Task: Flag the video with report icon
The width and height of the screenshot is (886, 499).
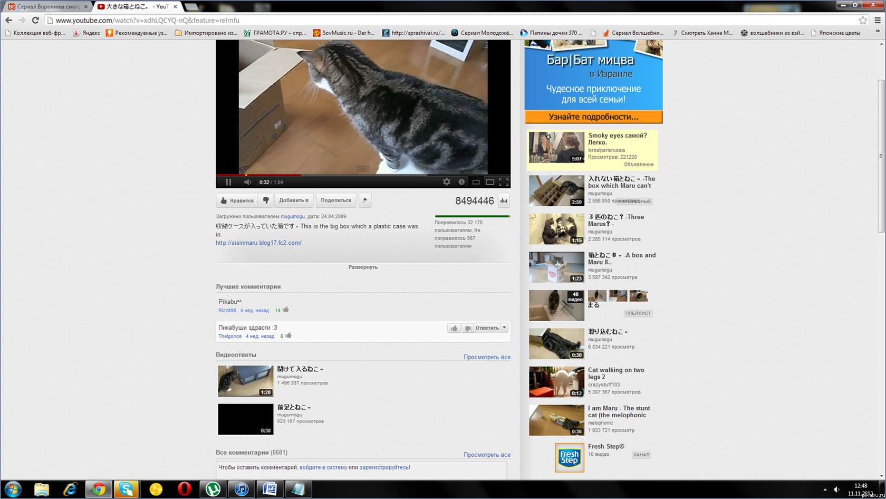Action: coord(365,200)
